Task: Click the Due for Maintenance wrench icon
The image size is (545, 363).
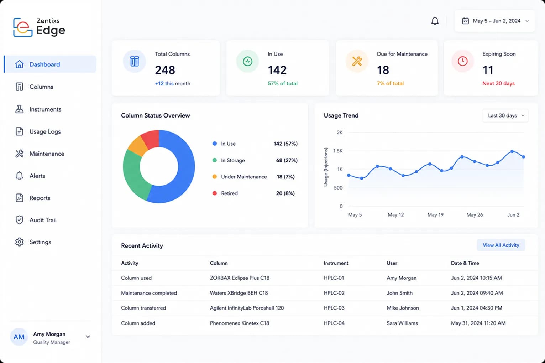Action: pyautogui.click(x=357, y=61)
